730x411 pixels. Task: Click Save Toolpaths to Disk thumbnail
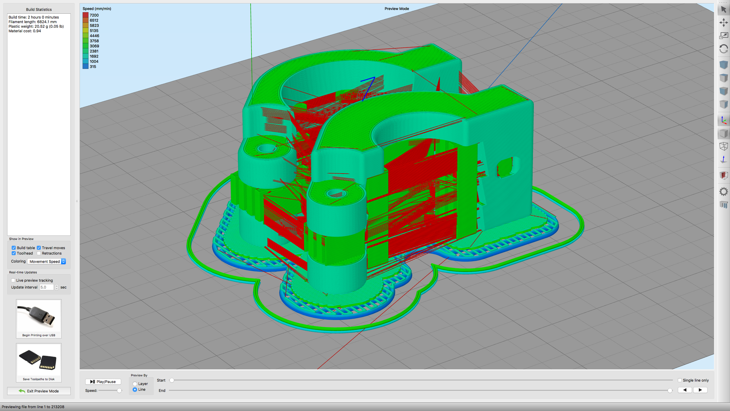coord(39,362)
